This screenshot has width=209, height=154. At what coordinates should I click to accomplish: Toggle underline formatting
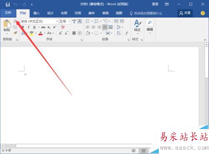tap(34, 27)
